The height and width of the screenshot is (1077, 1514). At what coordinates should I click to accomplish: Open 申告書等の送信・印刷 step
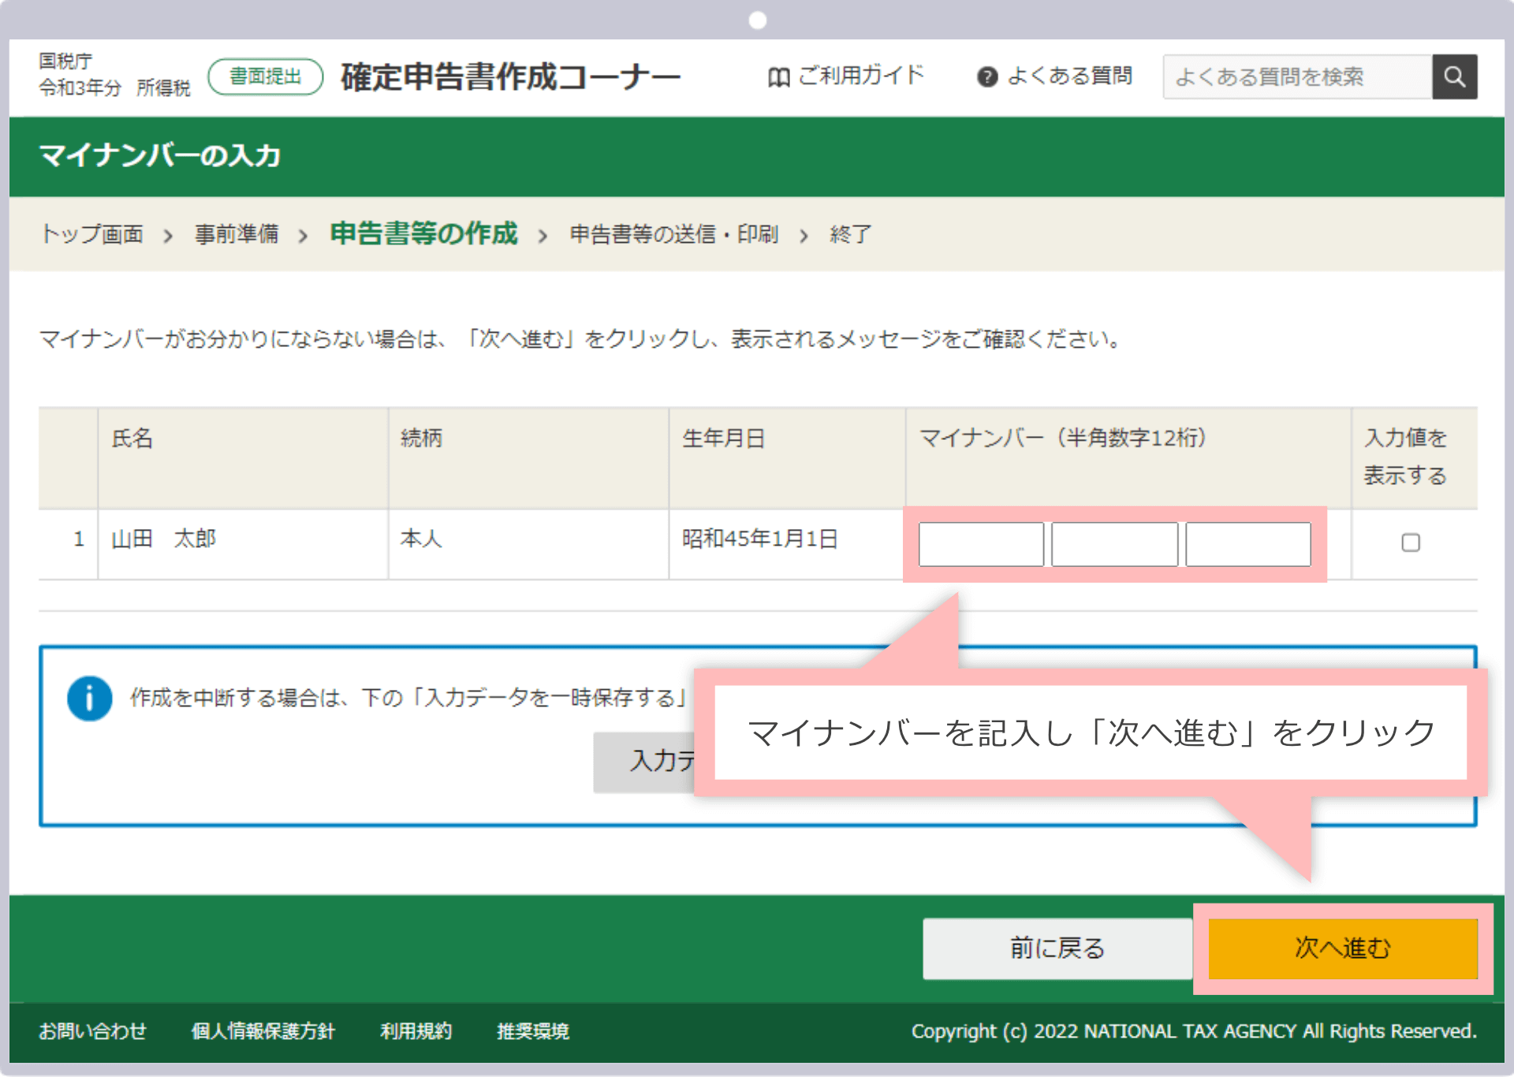coord(674,234)
